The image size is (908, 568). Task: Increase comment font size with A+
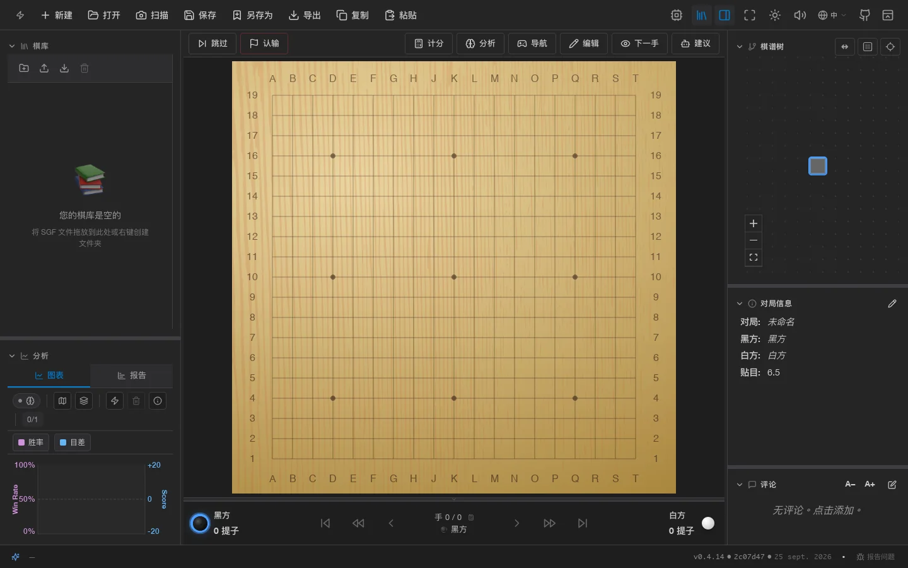pyautogui.click(x=870, y=484)
